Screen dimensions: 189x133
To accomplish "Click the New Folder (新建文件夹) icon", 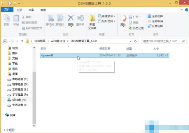I will (92, 22).
